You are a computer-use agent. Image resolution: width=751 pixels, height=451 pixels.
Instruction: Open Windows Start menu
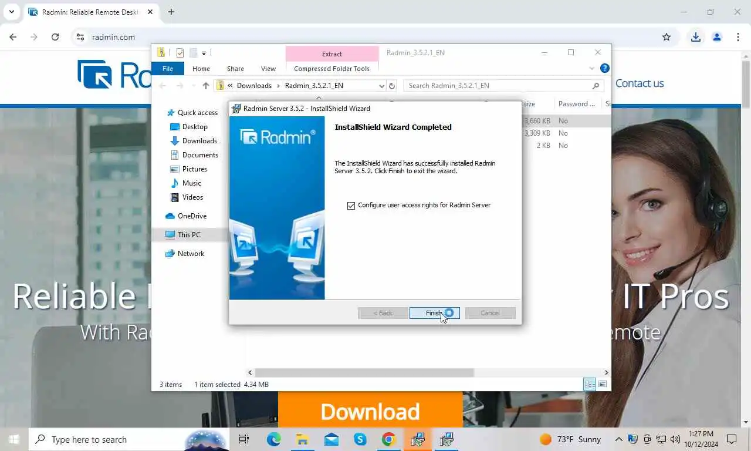[14, 439]
